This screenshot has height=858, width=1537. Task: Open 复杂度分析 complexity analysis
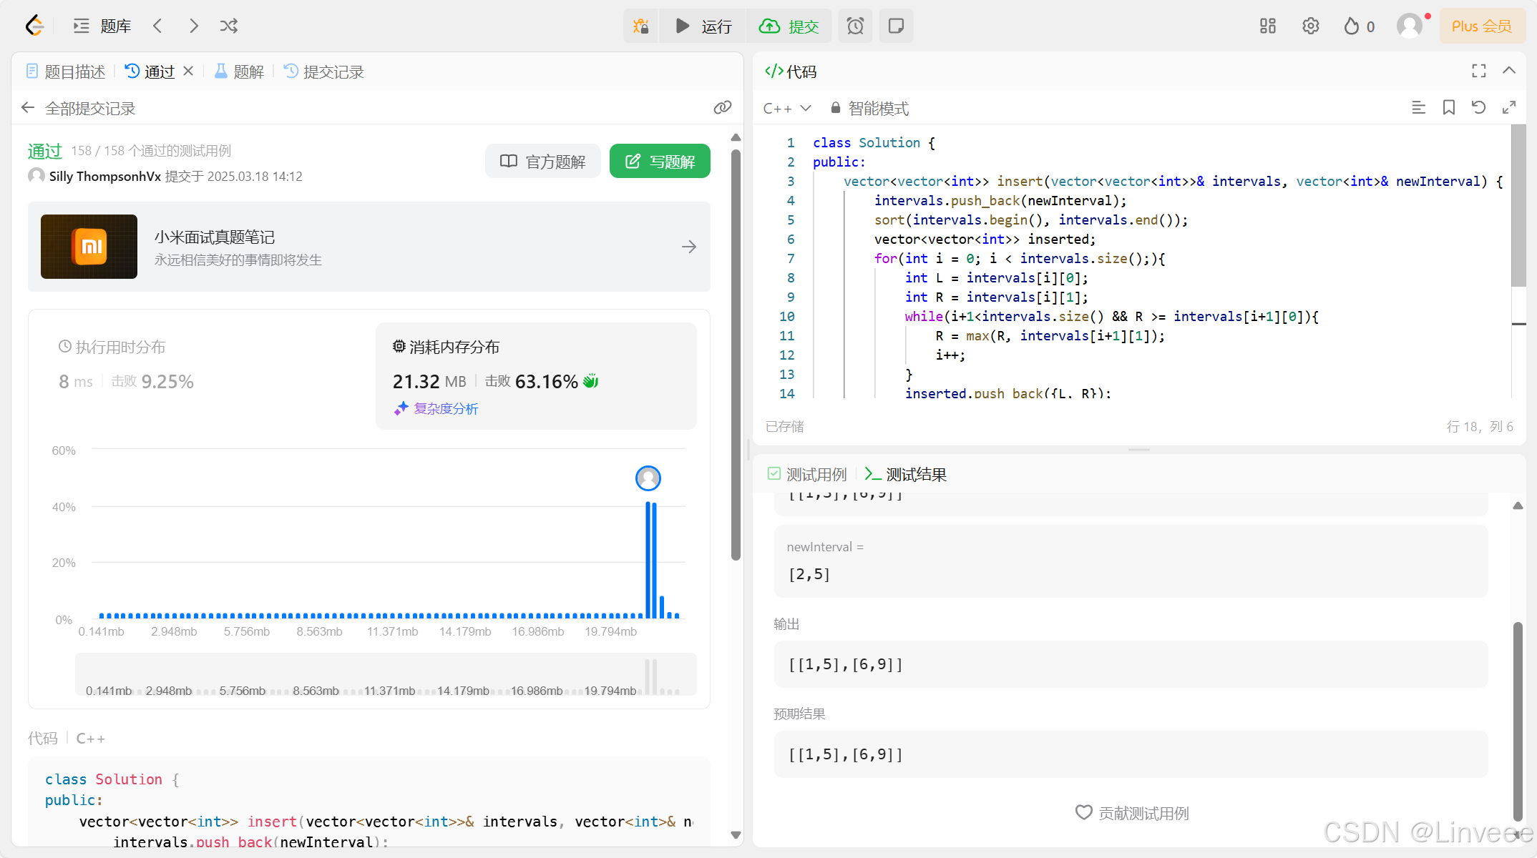point(436,408)
